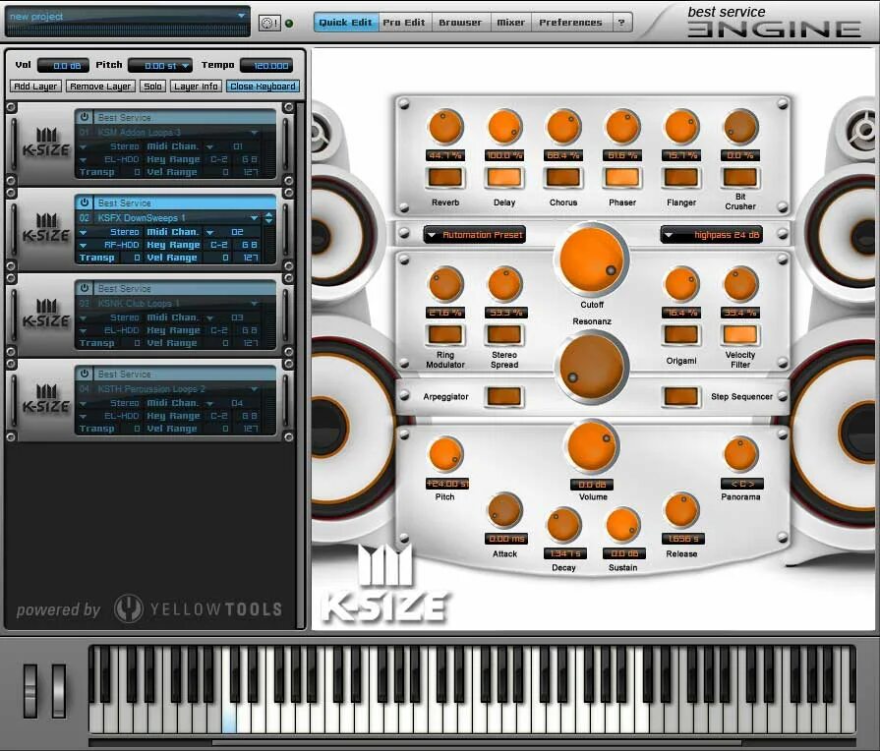The height and width of the screenshot is (751, 880).
Task: Expand KSM Addon Loops 3 preset dropdown
Action: (255, 133)
